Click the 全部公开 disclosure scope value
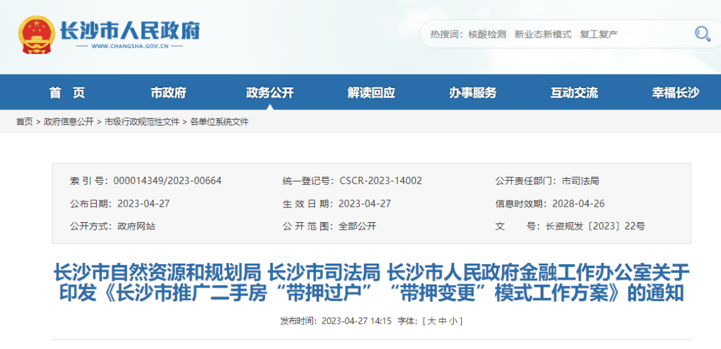The height and width of the screenshot is (349, 721). click(x=357, y=226)
